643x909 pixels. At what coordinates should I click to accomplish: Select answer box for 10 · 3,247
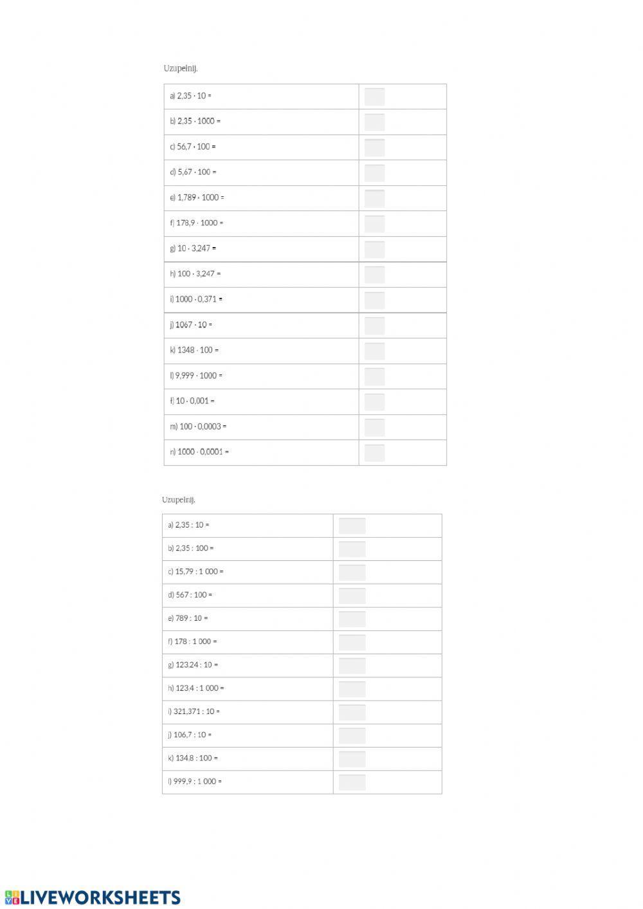click(374, 249)
